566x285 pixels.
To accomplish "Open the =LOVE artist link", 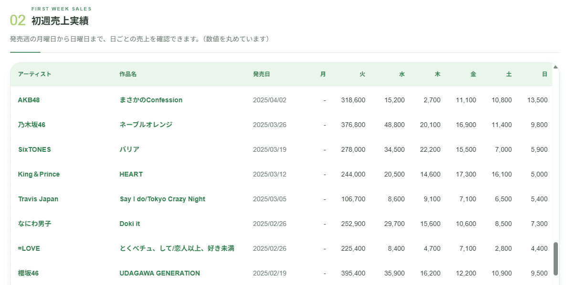I will coord(29,248).
